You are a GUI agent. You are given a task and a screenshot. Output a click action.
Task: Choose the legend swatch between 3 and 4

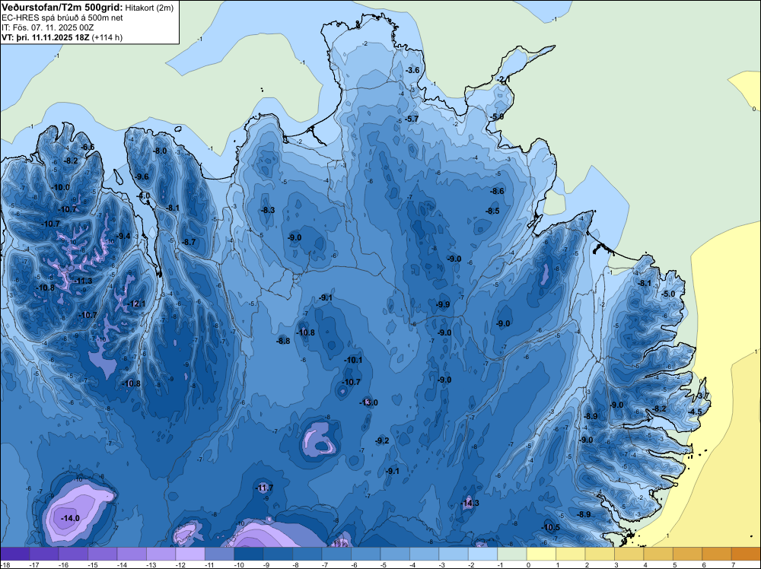pyautogui.click(x=629, y=554)
